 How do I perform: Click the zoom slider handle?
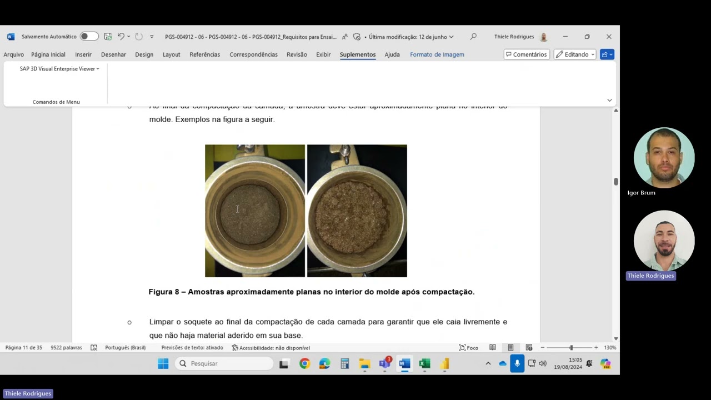point(571,348)
